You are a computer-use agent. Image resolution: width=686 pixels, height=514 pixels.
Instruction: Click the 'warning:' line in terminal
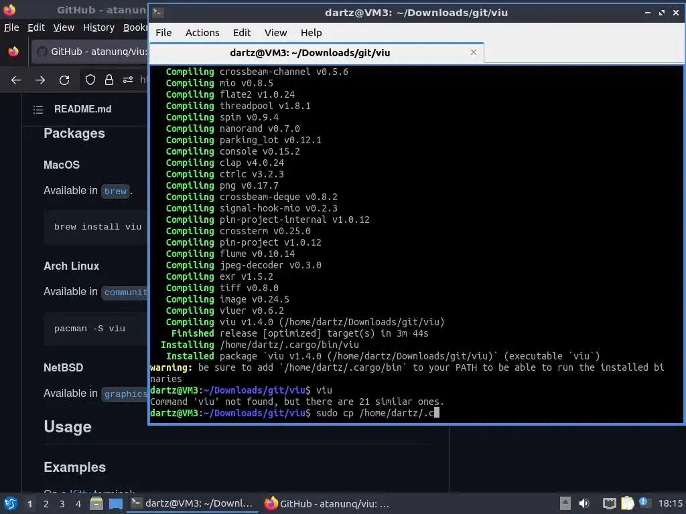click(407, 367)
